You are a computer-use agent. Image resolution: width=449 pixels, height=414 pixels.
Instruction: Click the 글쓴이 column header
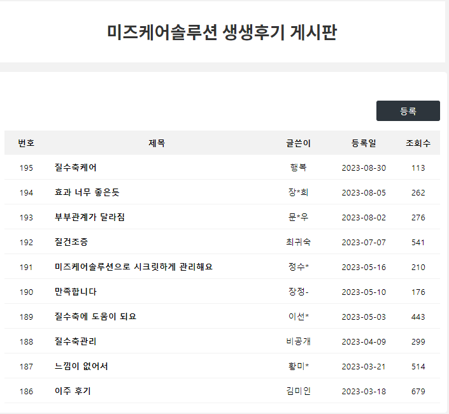[x=299, y=143]
